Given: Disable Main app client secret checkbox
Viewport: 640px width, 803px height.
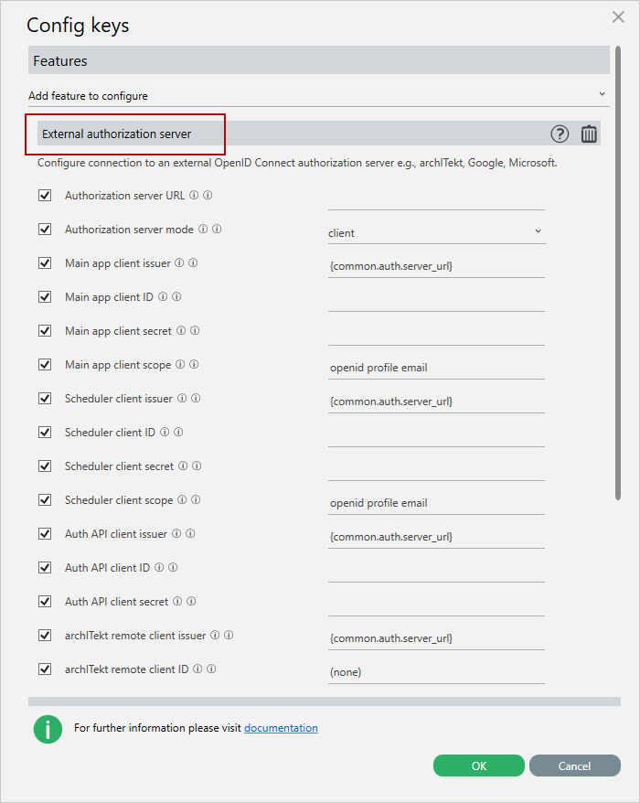Looking at the screenshot, I should 45,330.
